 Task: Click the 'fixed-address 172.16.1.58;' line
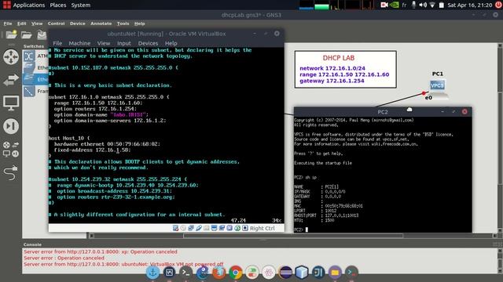coord(93,150)
